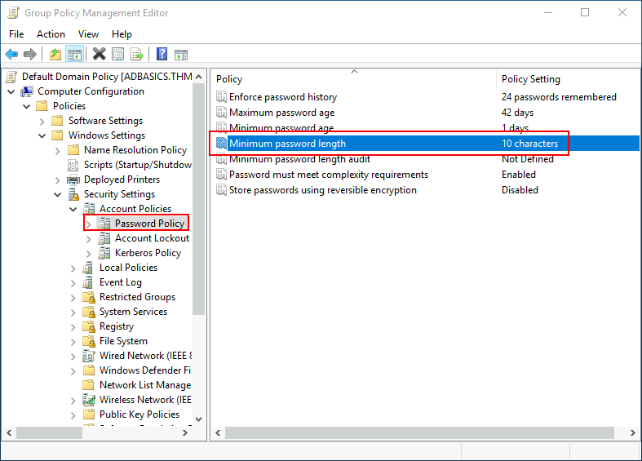642x461 pixels.
Task: Expand the Software Settings node
Action: 42,121
